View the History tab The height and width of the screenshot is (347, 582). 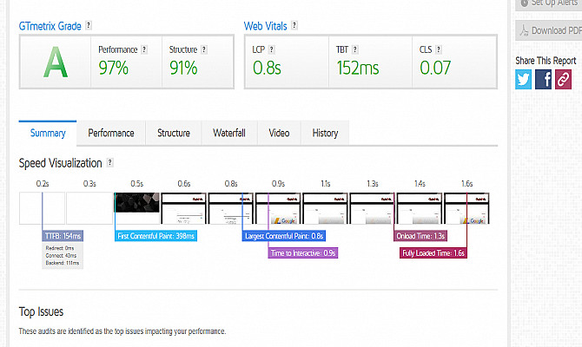point(325,133)
